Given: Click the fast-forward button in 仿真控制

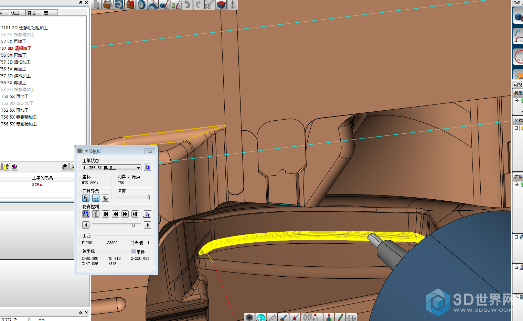Looking at the screenshot, I should click(125, 214).
